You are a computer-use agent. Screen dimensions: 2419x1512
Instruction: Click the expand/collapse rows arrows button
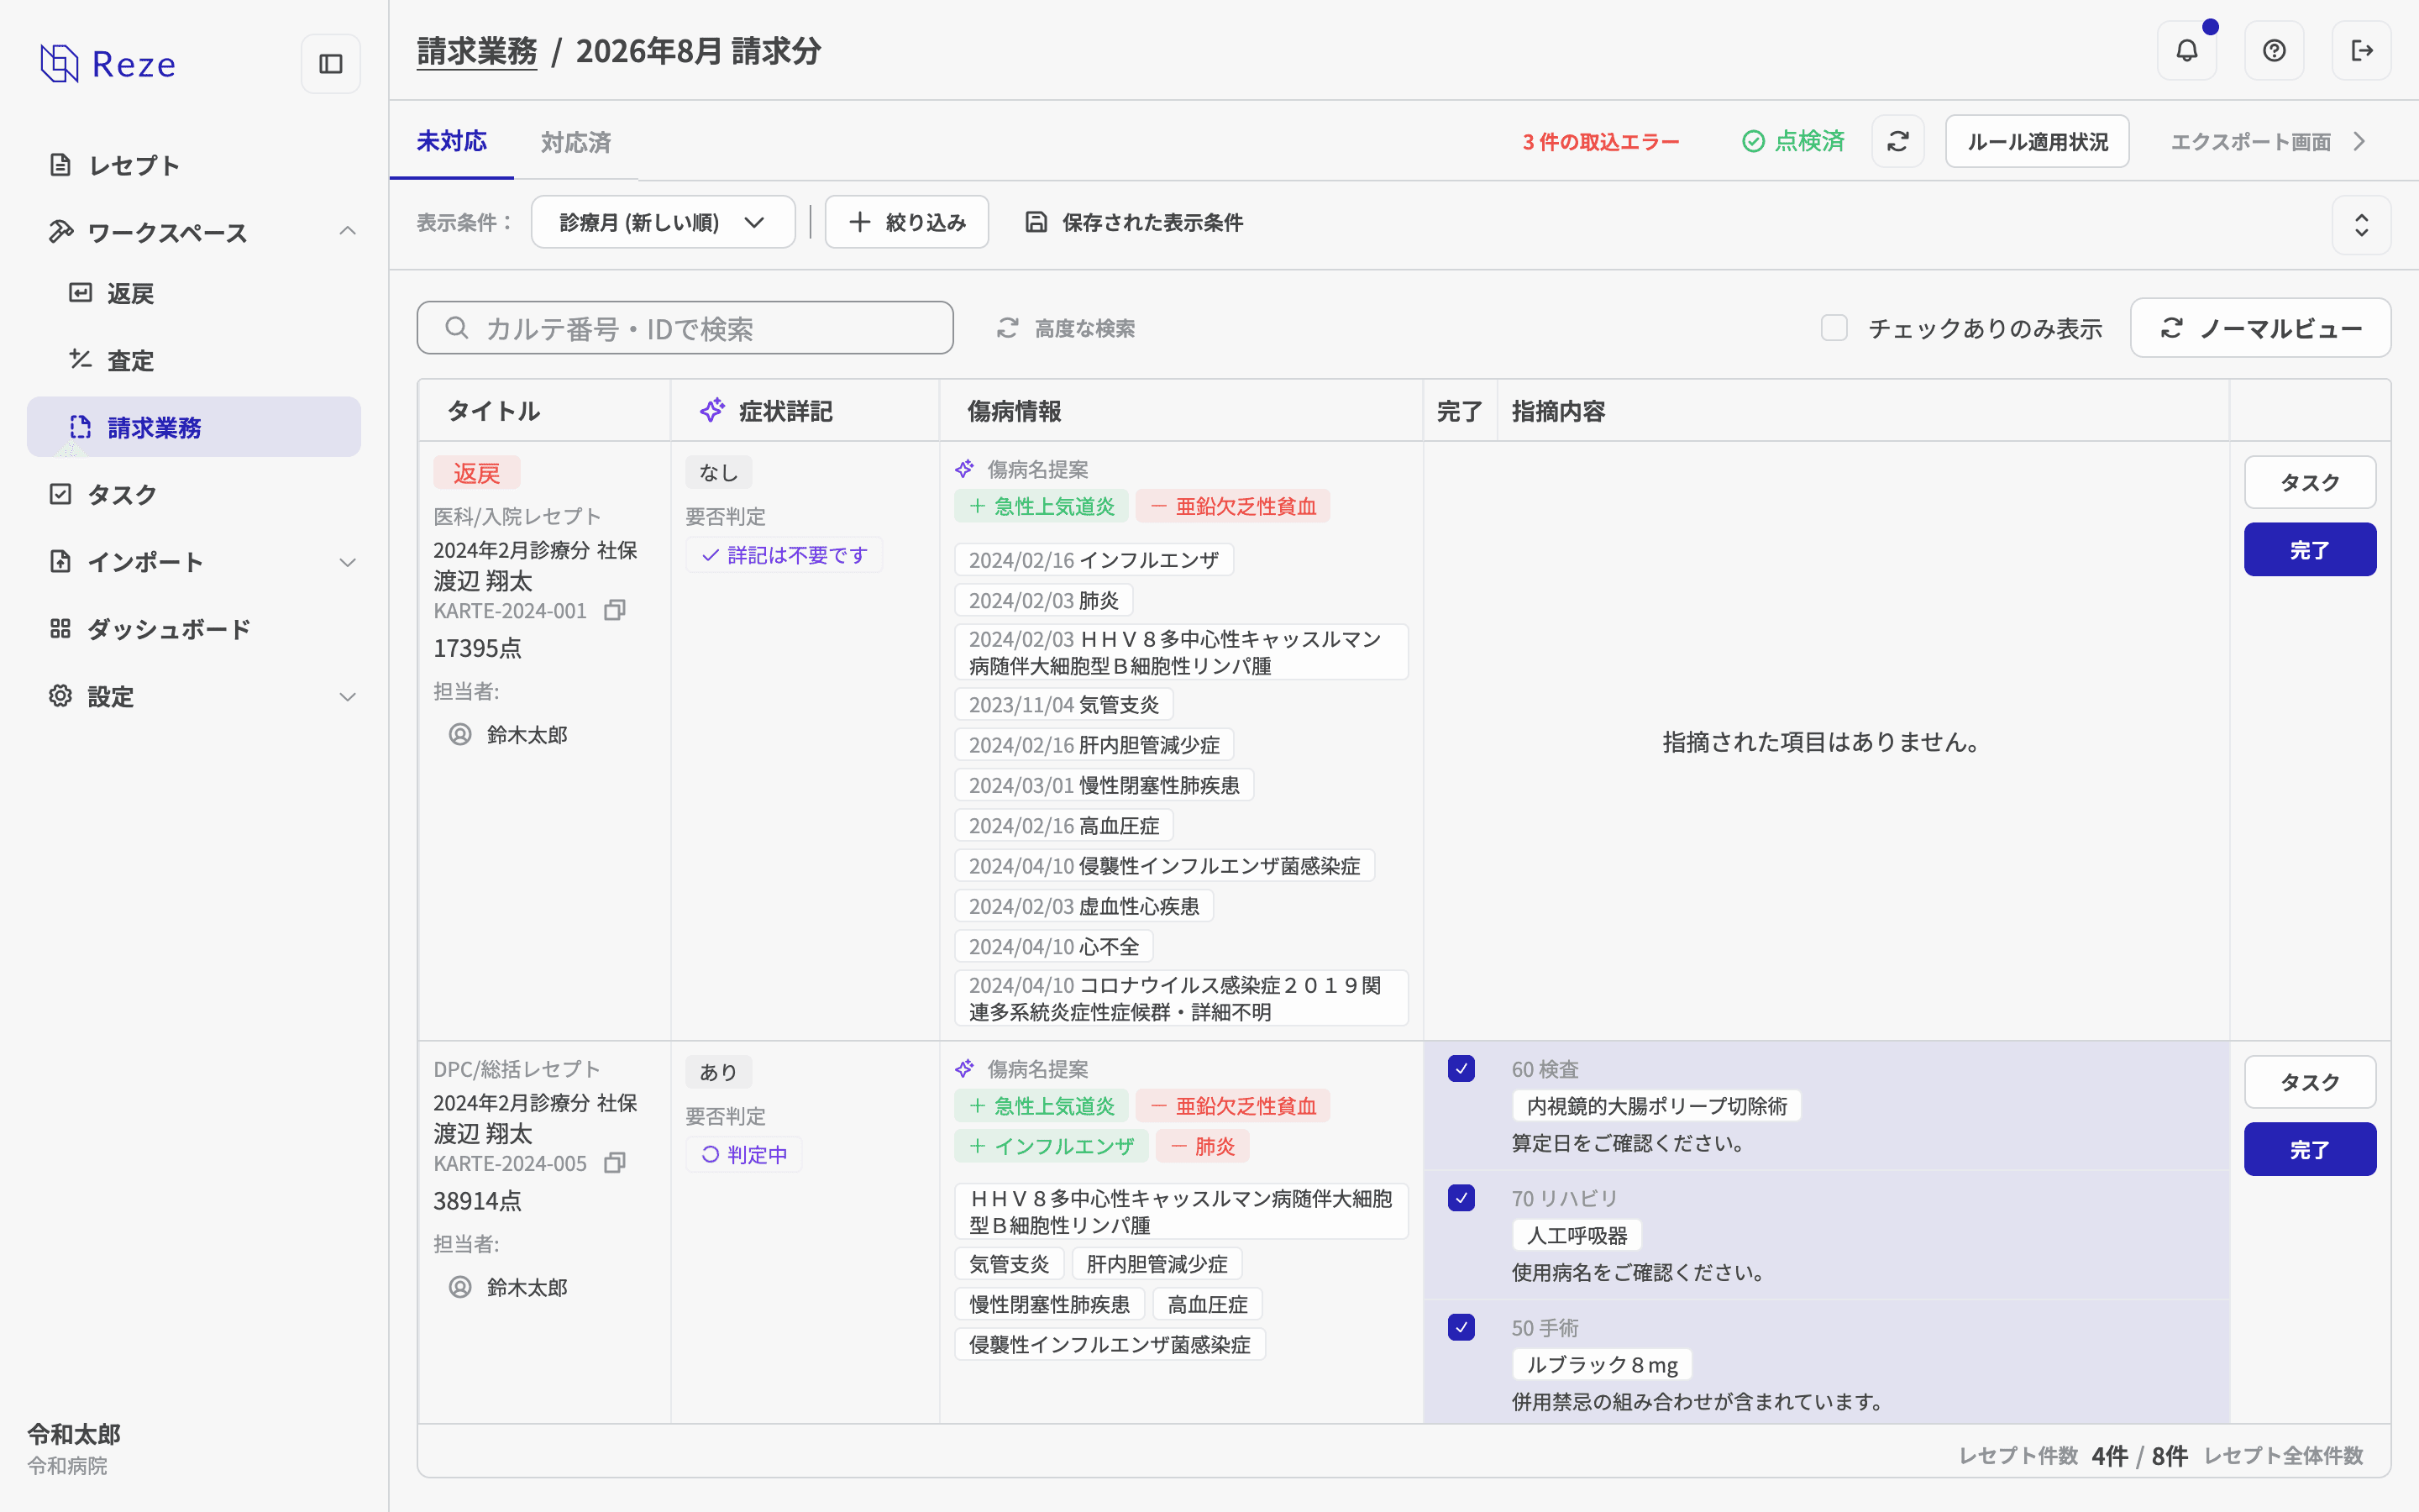[2361, 225]
